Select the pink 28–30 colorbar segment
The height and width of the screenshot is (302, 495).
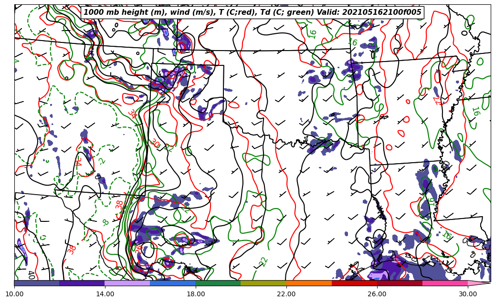pos(445,283)
